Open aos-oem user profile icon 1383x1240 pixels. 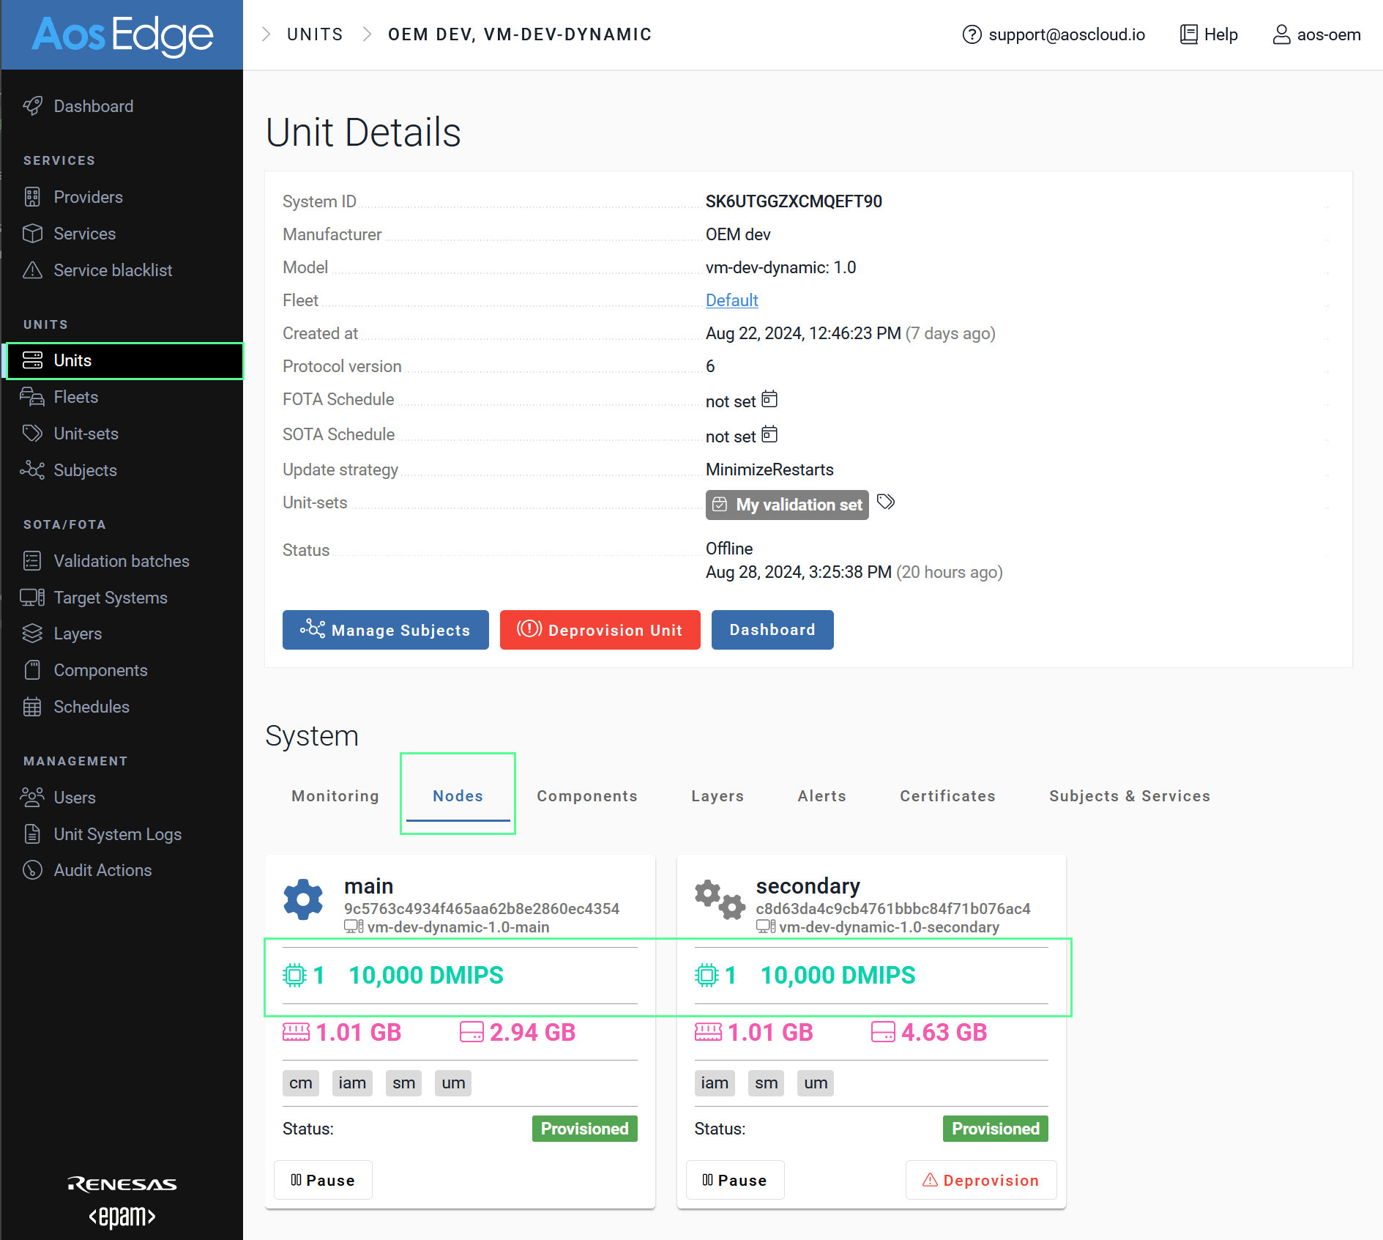(x=1281, y=34)
